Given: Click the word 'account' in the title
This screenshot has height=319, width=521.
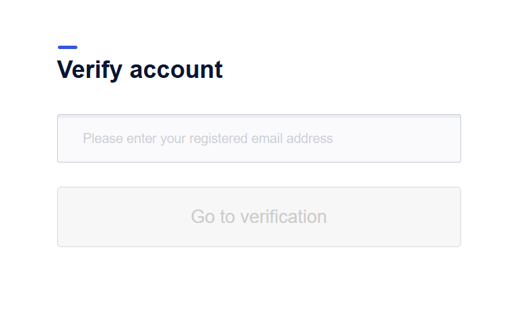Looking at the screenshot, I should [176, 71].
